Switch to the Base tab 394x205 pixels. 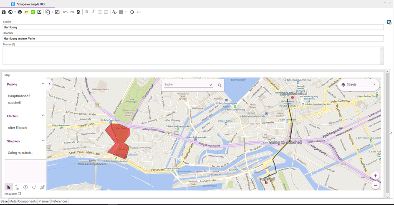coord(4,201)
